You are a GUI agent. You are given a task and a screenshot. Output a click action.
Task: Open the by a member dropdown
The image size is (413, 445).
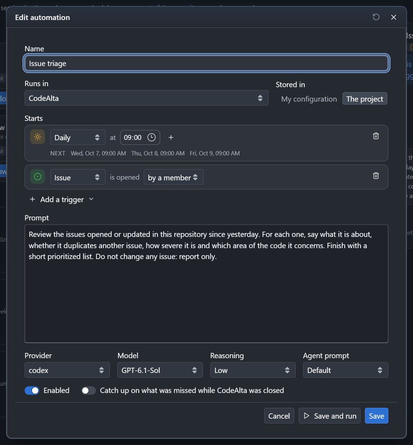tap(173, 177)
